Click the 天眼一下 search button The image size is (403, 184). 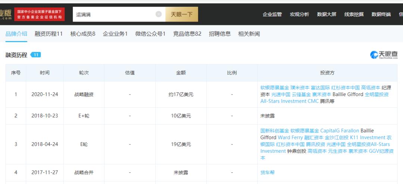pos(182,15)
